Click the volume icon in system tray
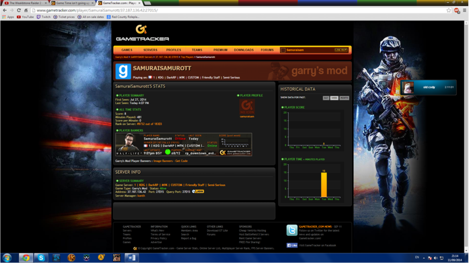Screen dimensions: 469x263 point(435,258)
